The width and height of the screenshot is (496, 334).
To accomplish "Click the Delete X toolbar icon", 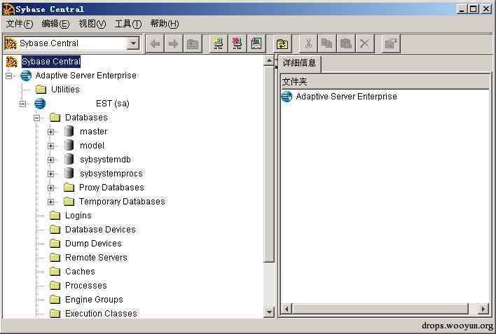I will click(365, 43).
